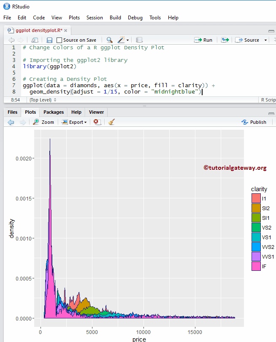
Task: Click the 'price' x-axis label
Action: pyautogui.click(x=139, y=339)
